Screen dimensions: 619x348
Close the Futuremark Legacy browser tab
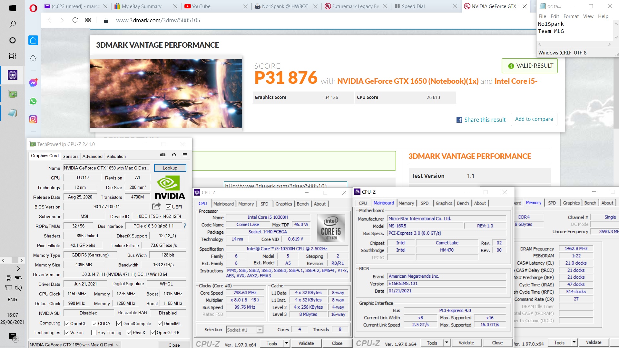385,6
